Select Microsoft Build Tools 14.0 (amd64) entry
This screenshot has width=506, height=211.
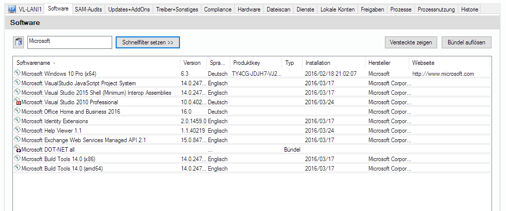(252, 168)
